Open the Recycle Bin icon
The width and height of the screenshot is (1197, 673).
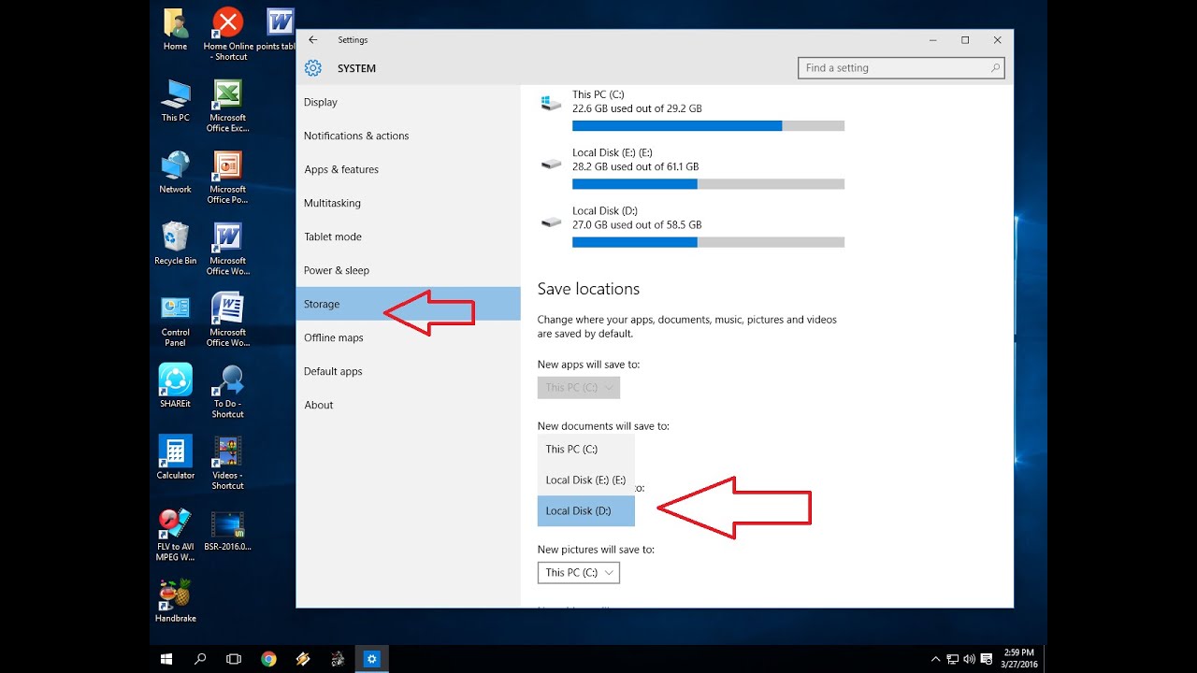click(x=175, y=243)
